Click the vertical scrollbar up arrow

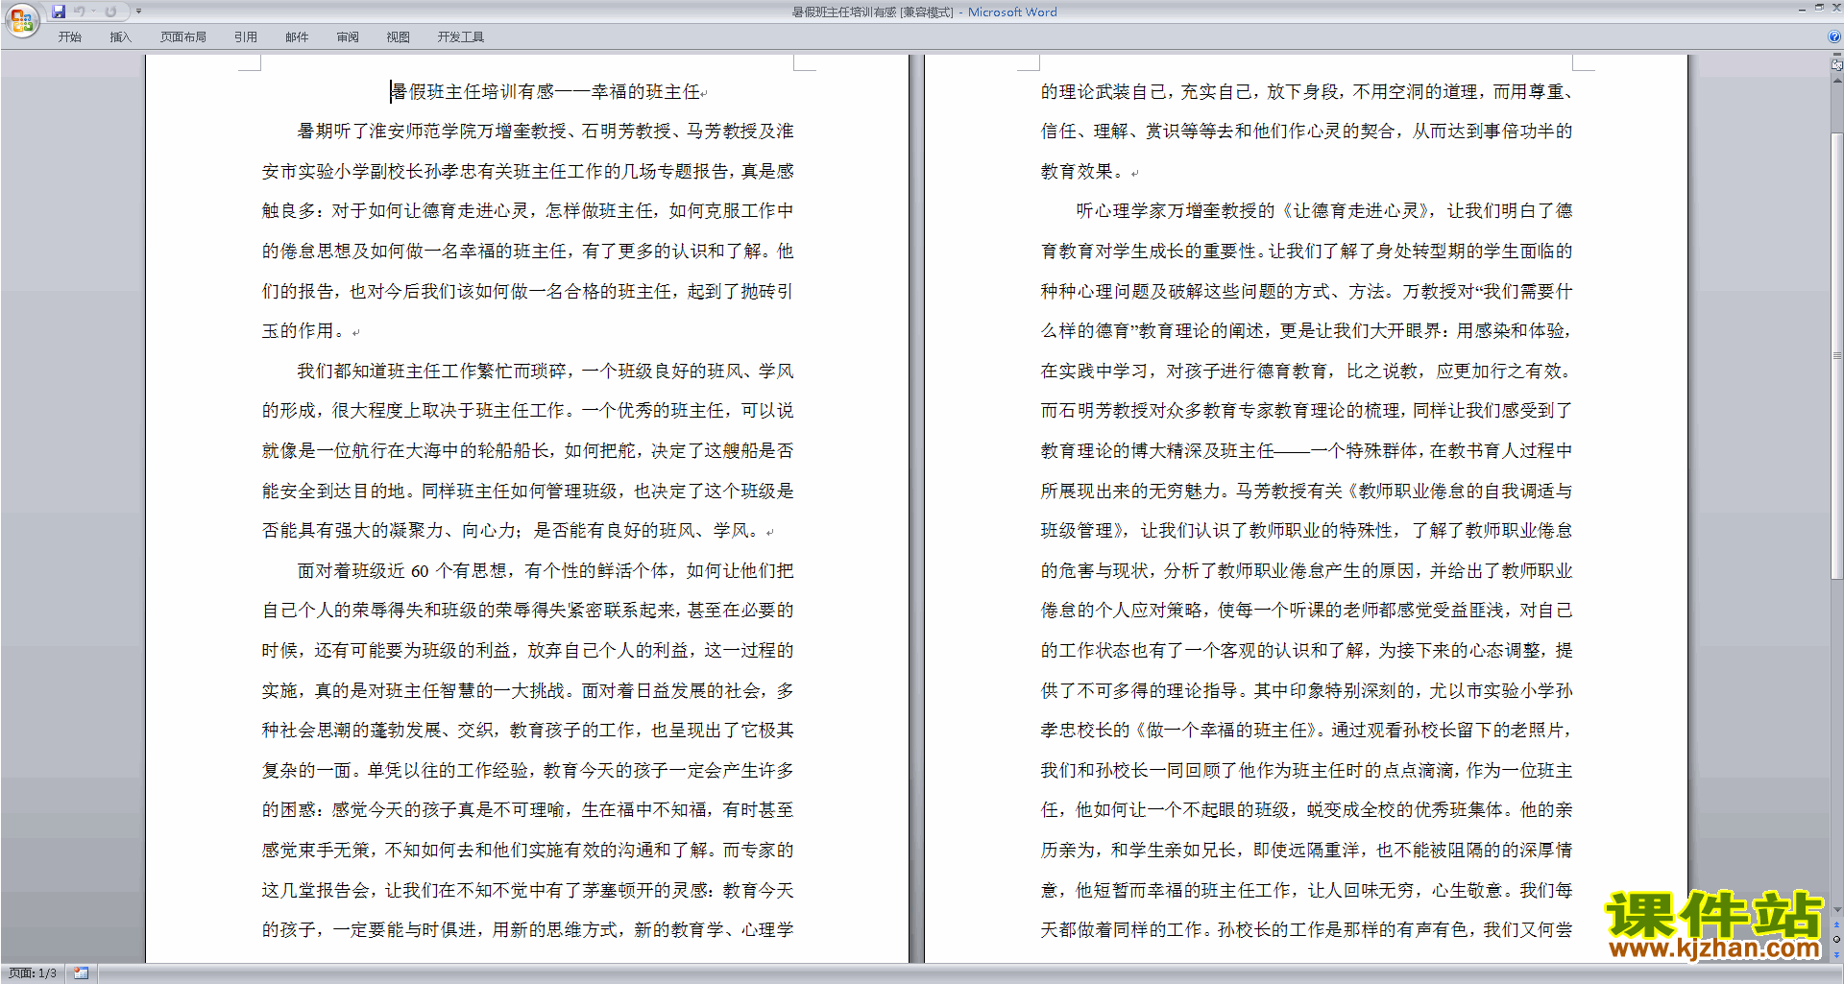coord(1836,80)
